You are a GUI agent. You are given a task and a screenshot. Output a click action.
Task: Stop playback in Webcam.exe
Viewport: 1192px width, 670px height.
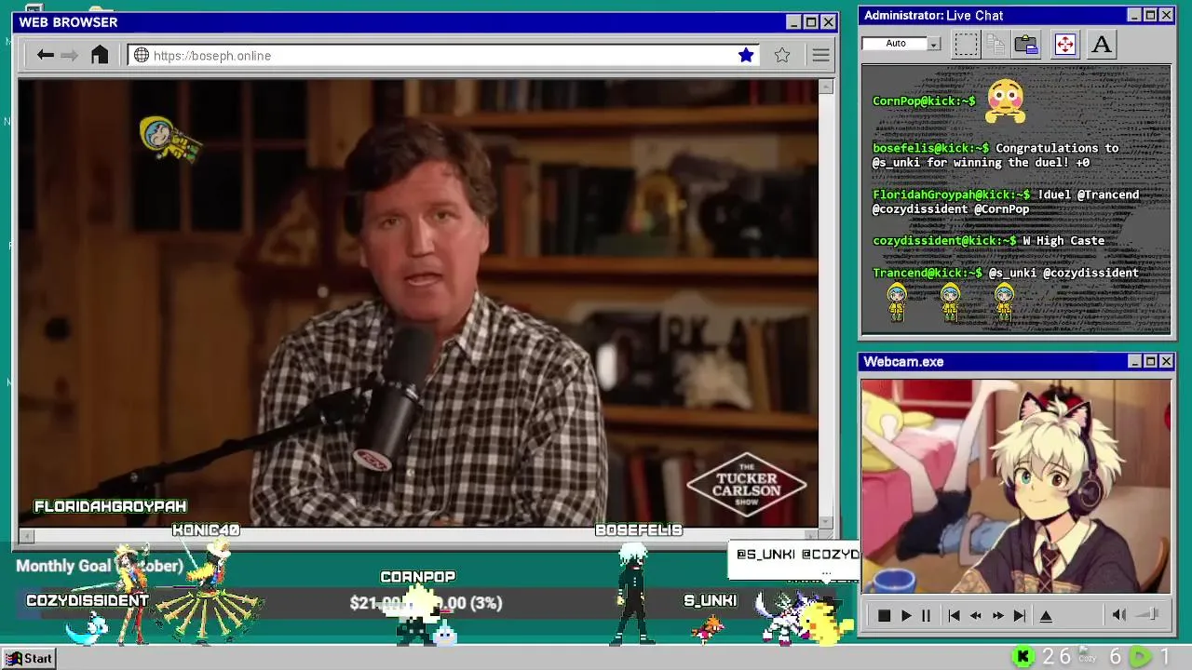(884, 615)
